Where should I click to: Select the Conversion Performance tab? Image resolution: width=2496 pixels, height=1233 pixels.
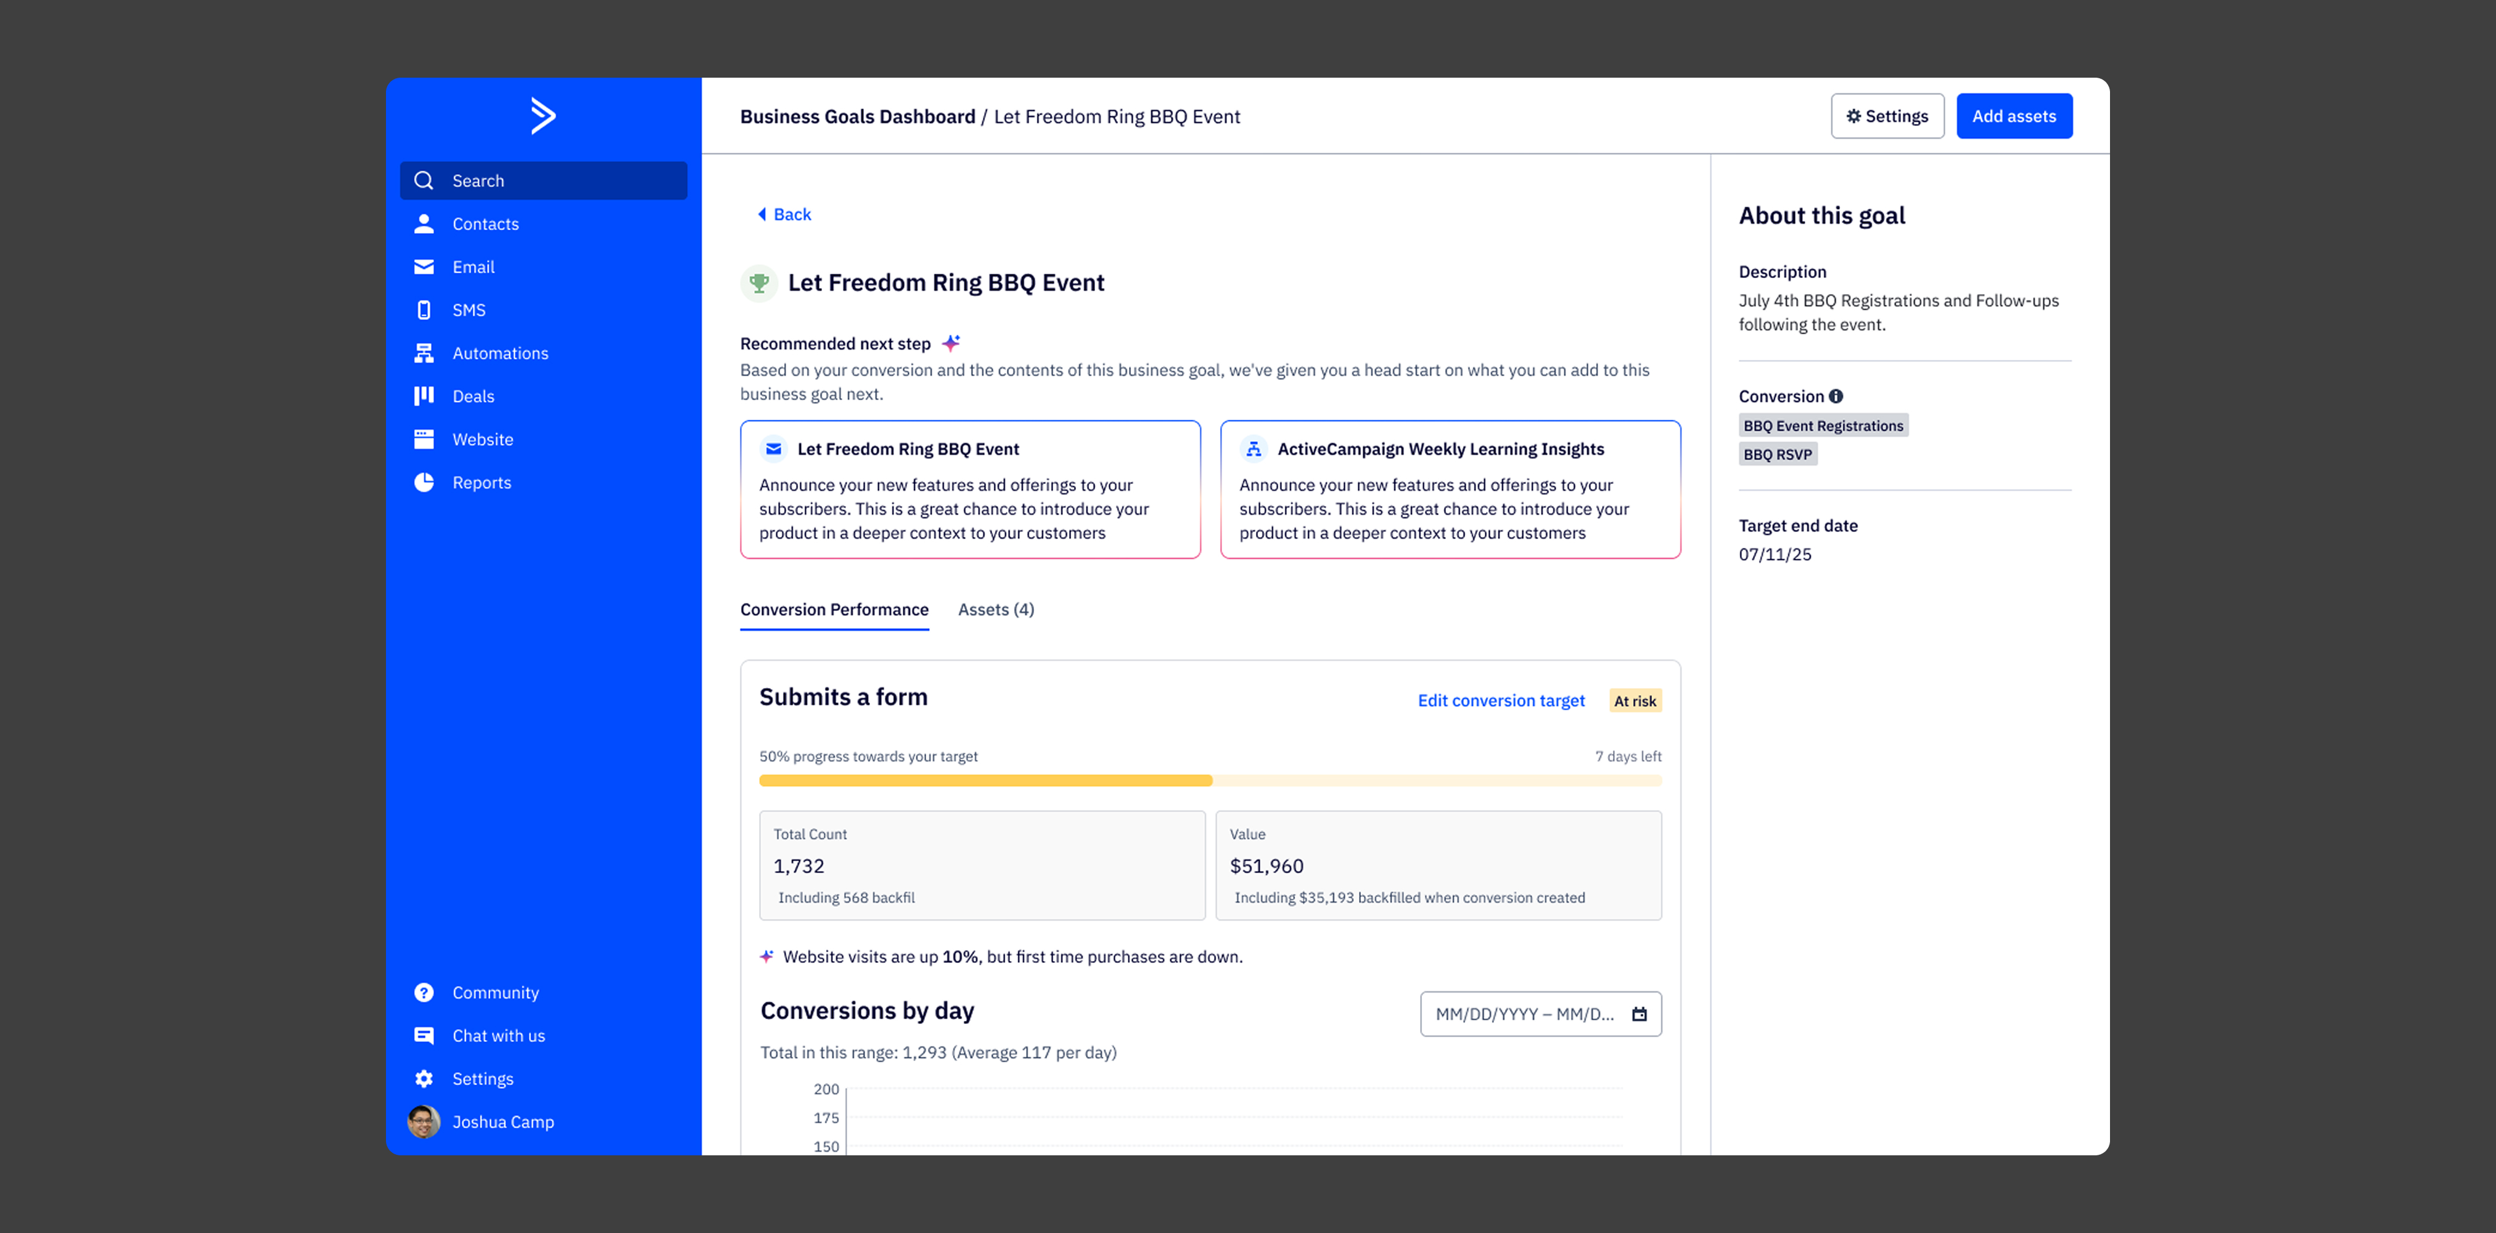[x=833, y=609]
